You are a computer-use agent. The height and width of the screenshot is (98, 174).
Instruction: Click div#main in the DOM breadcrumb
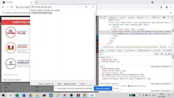pyautogui.click(x=163, y=47)
